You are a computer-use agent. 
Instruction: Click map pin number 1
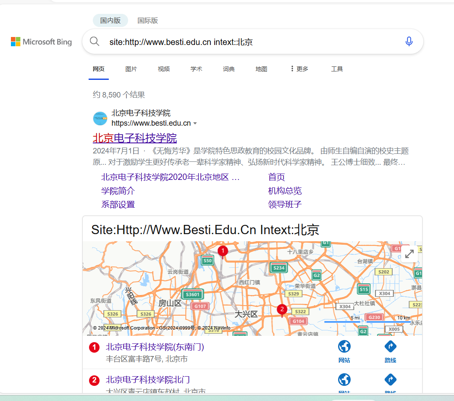pos(223,251)
